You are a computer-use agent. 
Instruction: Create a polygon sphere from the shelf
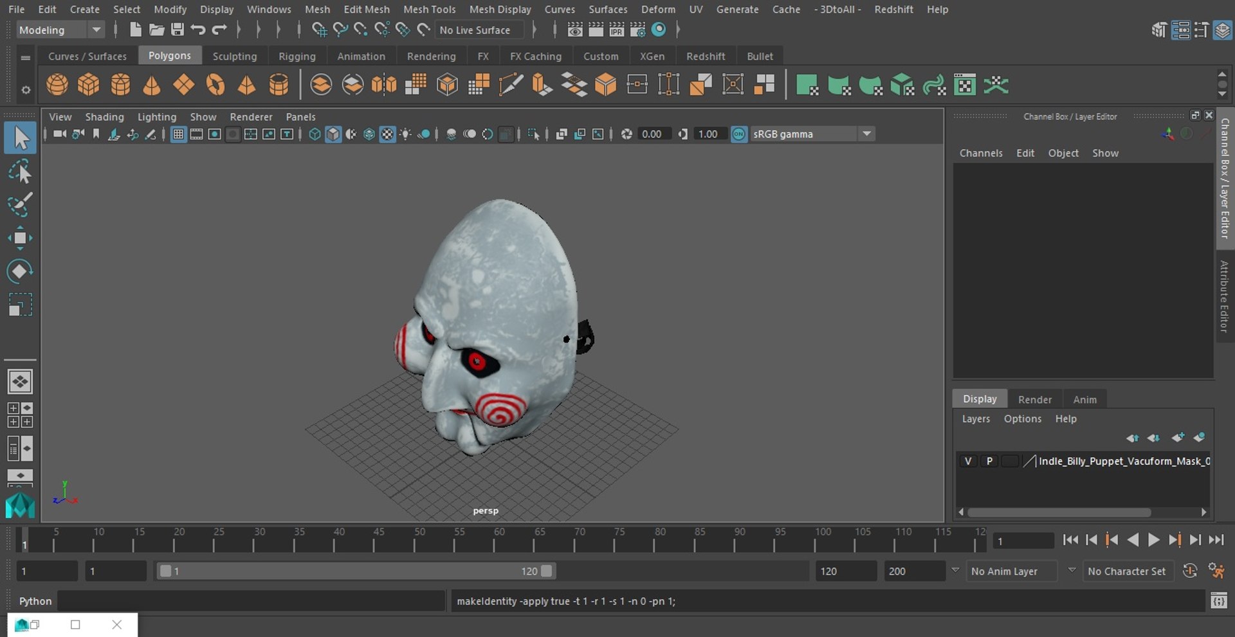point(57,85)
